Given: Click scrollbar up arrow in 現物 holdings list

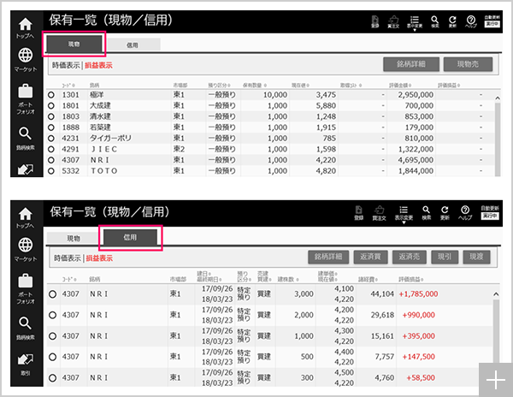Looking at the screenshot, I should coord(498,98).
